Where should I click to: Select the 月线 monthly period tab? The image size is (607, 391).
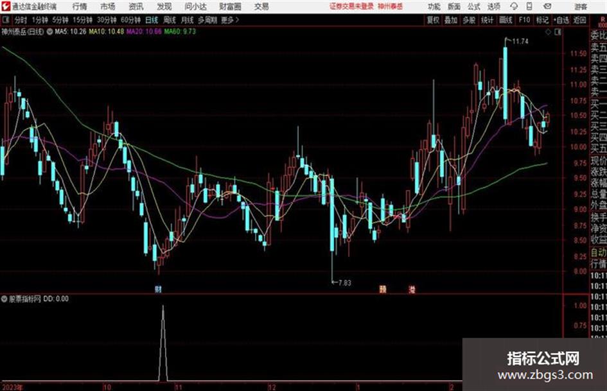(x=188, y=20)
